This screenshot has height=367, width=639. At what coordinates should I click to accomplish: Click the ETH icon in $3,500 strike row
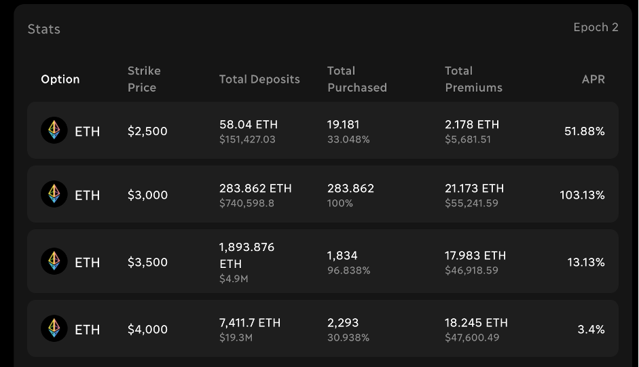(x=54, y=262)
